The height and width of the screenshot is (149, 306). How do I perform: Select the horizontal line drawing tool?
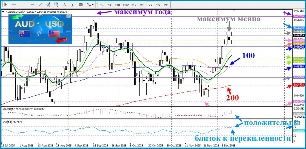32,4
